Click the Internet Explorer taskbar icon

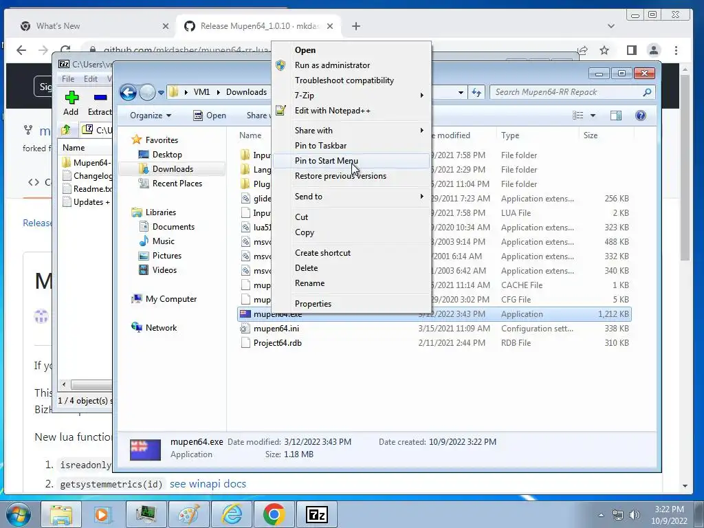(x=232, y=514)
